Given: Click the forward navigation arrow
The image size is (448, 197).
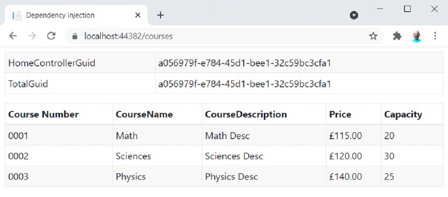Looking at the screenshot, I should [x=32, y=36].
